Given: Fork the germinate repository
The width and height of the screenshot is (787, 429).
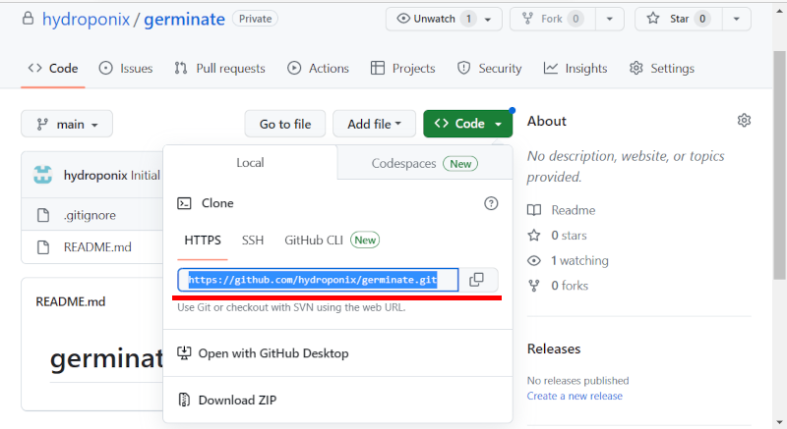Looking at the screenshot, I should [x=553, y=19].
